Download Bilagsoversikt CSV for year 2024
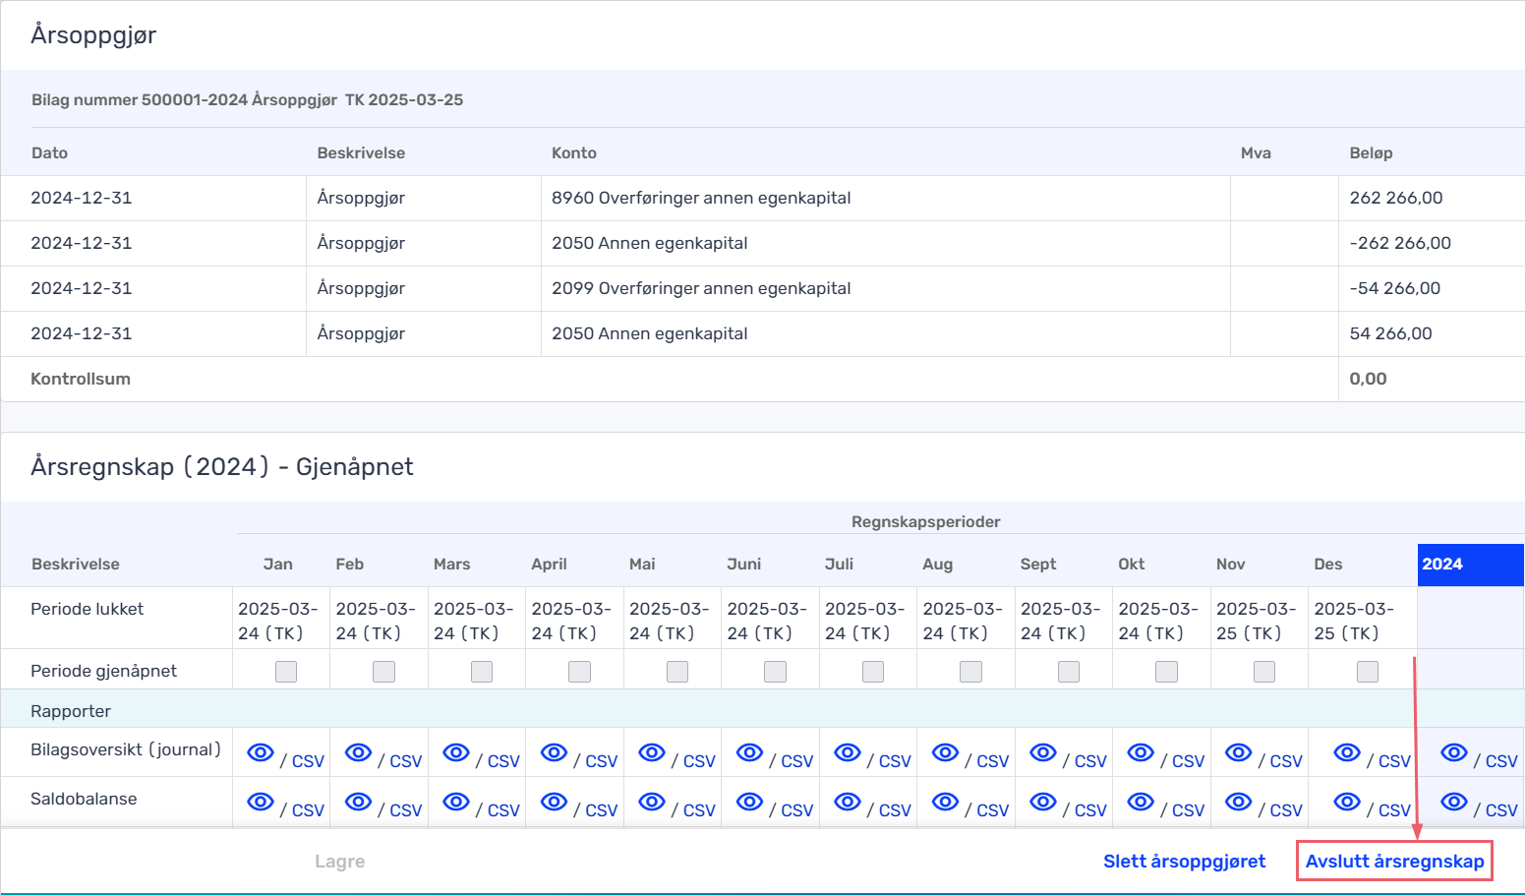1526x896 pixels. click(1501, 761)
